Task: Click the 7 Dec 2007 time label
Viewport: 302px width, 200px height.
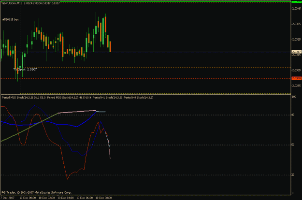Action: pos(7,198)
